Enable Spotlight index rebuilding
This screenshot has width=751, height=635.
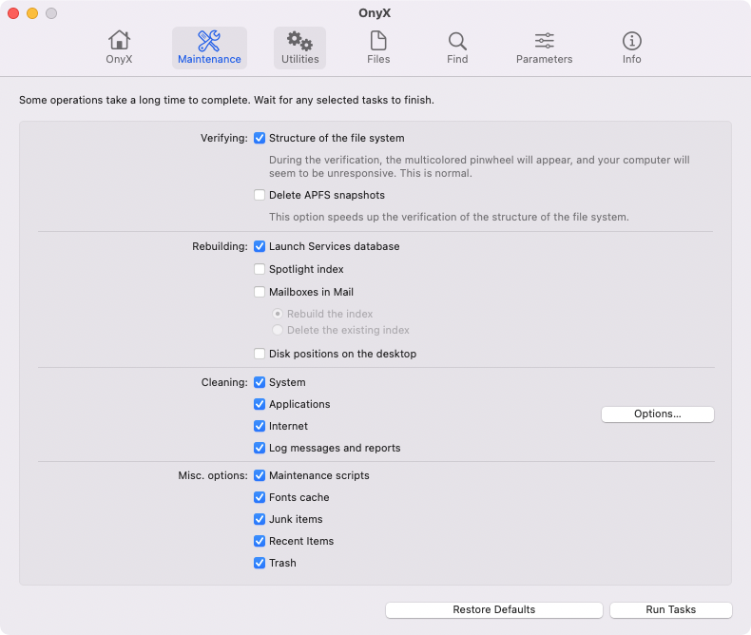260,269
